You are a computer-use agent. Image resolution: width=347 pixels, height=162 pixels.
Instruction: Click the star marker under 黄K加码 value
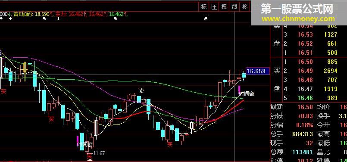(44, 19)
